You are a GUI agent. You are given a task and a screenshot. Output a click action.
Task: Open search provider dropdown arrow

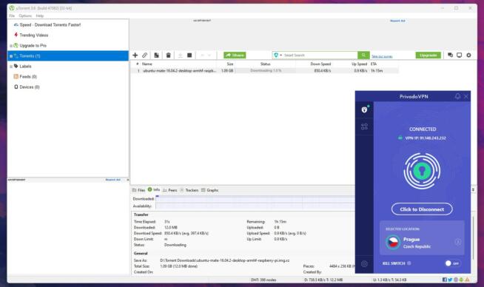(x=281, y=55)
